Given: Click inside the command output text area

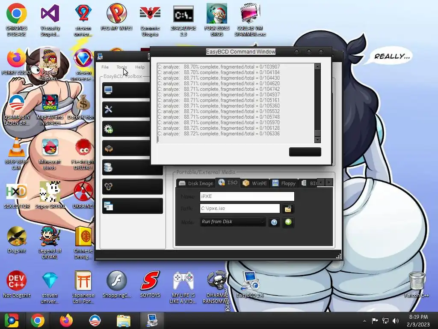Looking at the screenshot, I should pos(236,103).
